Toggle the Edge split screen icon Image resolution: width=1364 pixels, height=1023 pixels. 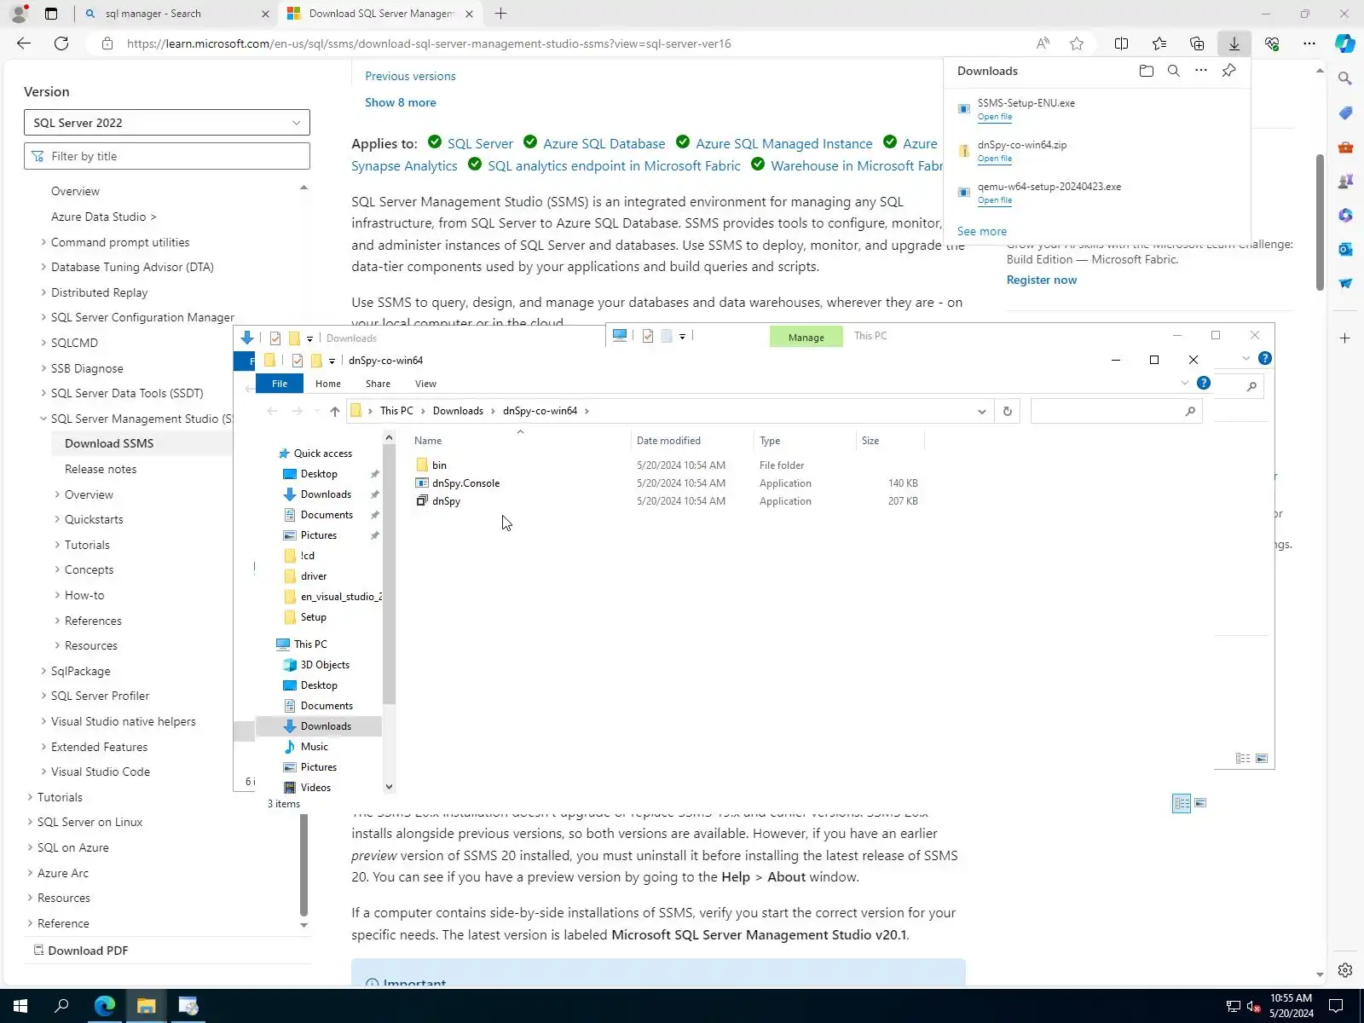[x=1122, y=43]
